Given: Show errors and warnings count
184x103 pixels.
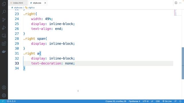Looking at the screenshot, I should (x=11, y=101).
